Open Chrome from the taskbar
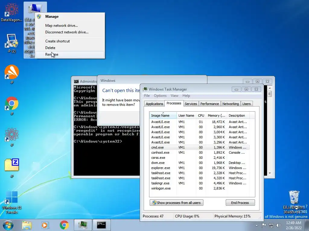Viewport: 309px width, 231px height. (64, 225)
